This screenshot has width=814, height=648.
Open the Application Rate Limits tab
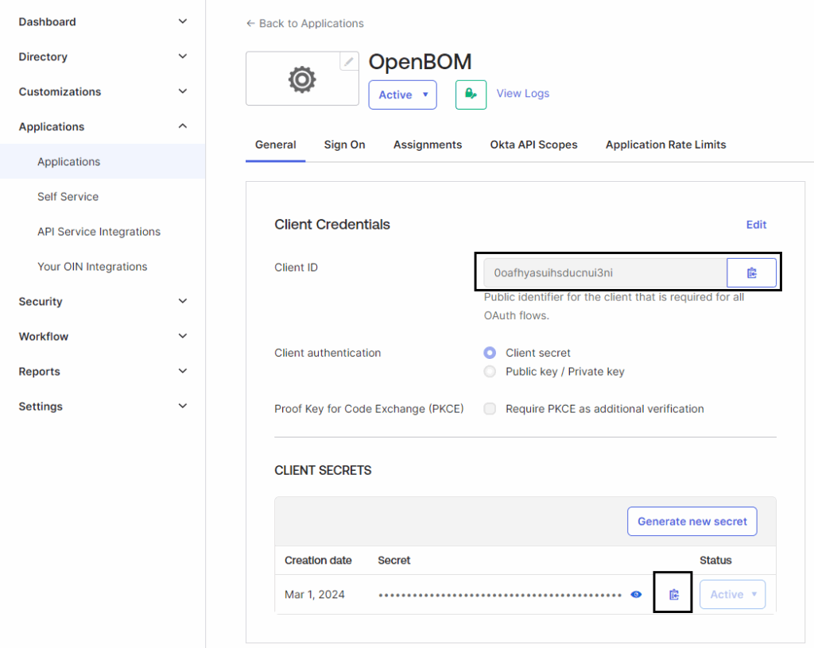point(665,145)
